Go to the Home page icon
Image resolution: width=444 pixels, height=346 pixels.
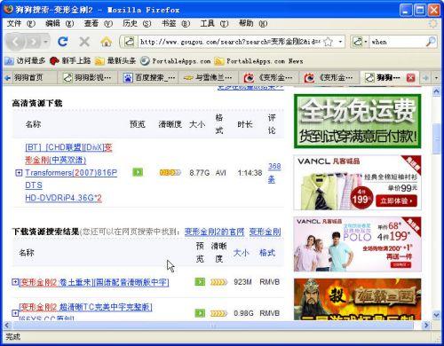coord(107,42)
